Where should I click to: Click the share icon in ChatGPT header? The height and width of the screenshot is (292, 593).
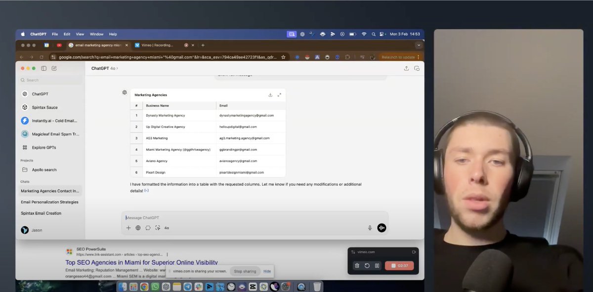(x=406, y=68)
